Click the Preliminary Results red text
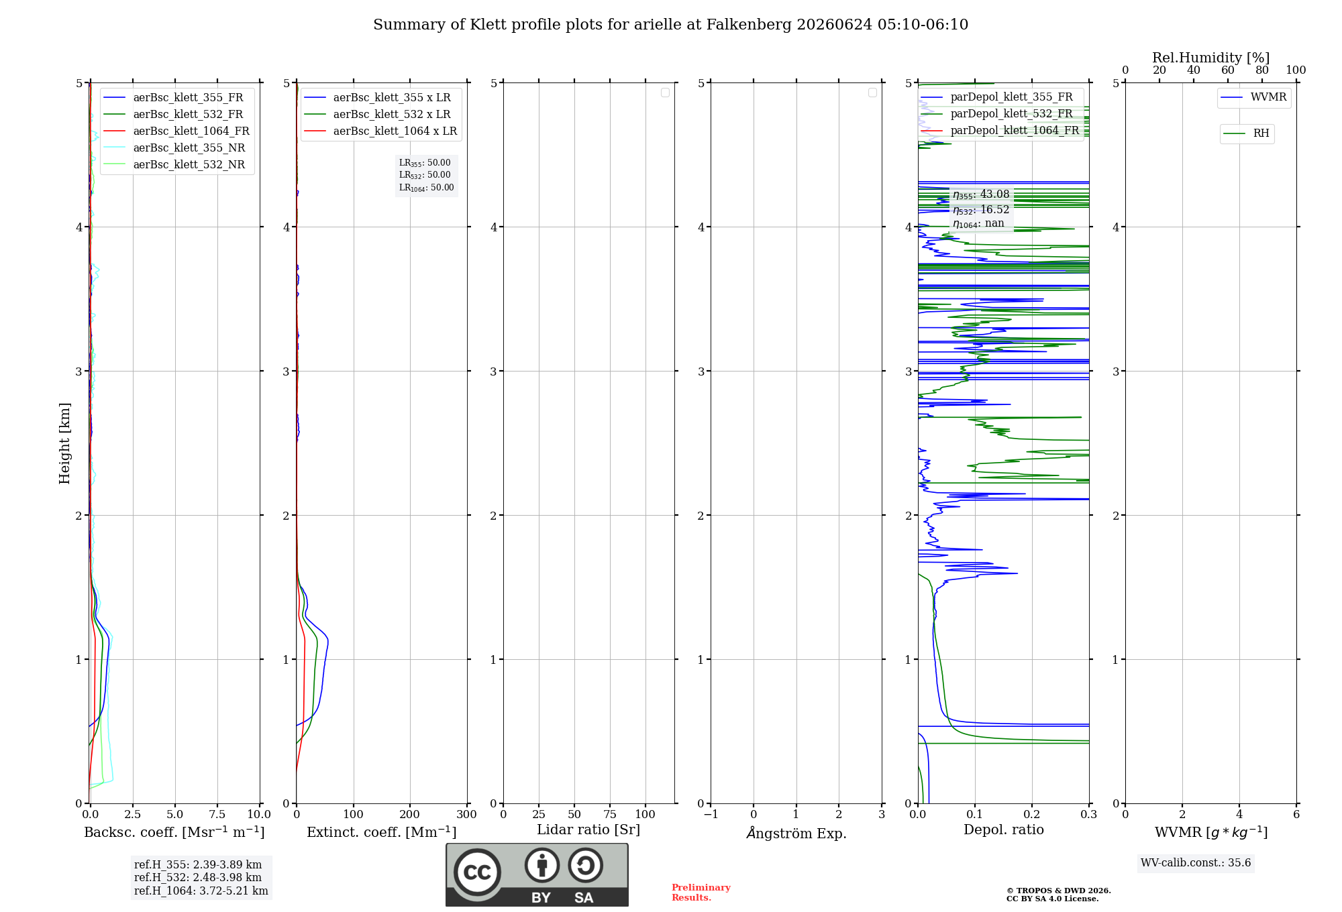The image size is (1342, 912). tap(701, 893)
